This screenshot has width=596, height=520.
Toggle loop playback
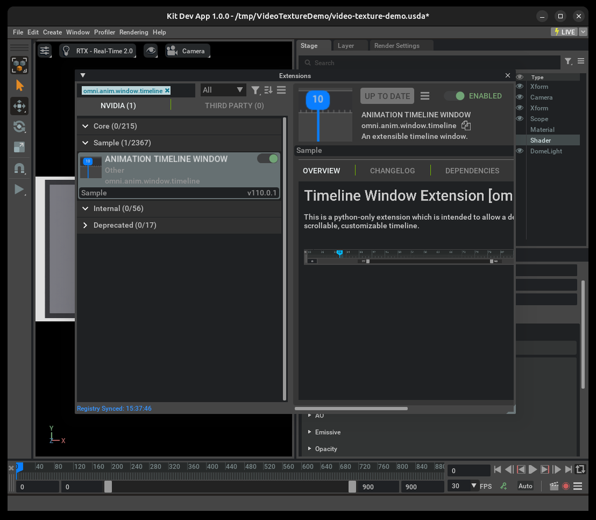[580, 470]
